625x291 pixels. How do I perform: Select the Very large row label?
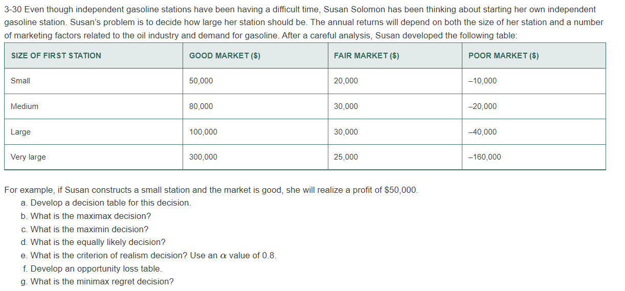click(x=28, y=157)
